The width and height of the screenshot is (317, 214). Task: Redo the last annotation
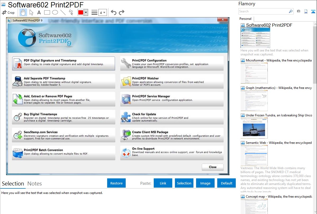tap(121, 12)
